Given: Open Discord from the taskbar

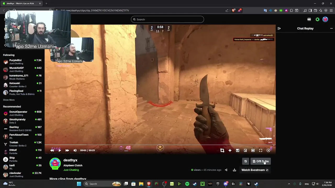Looking at the screenshot, I should (226, 184).
